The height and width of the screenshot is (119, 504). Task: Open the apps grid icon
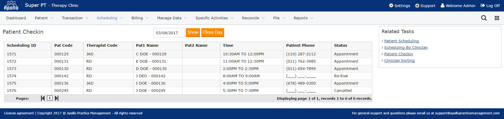coord(497,18)
